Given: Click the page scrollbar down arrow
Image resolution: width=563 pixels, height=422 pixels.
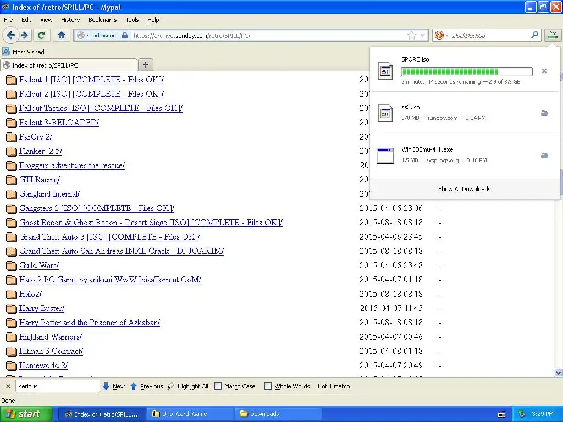Looking at the screenshot, I should click(x=559, y=373).
